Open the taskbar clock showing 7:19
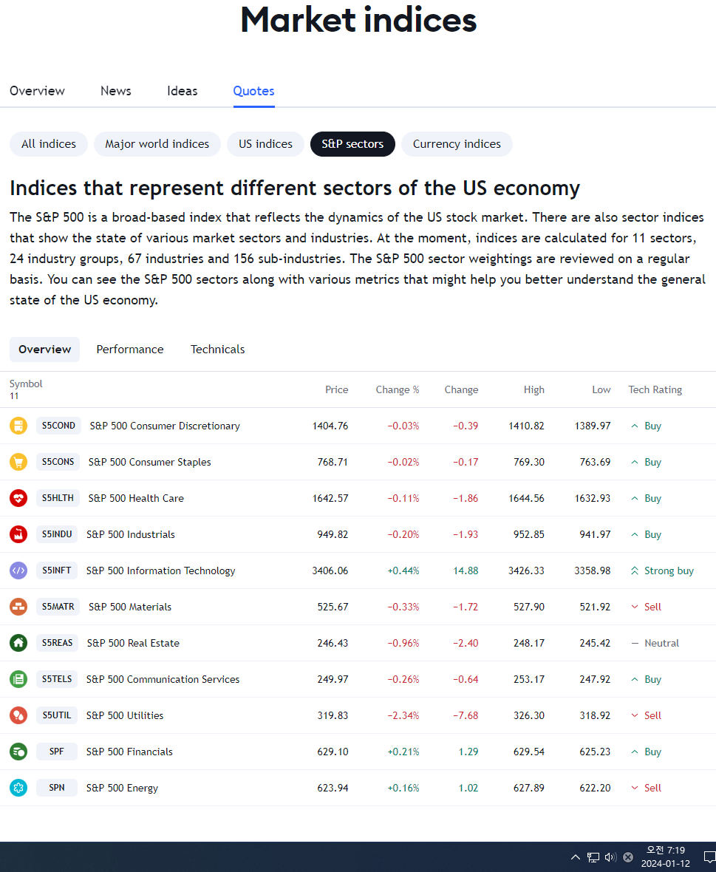This screenshot has width=716, height=872. tap(666, 857)
